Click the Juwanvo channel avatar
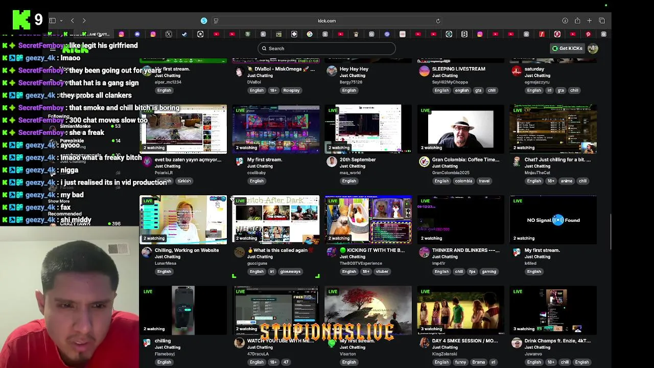This screenshot has height=368, width=654. click(517, 343)
